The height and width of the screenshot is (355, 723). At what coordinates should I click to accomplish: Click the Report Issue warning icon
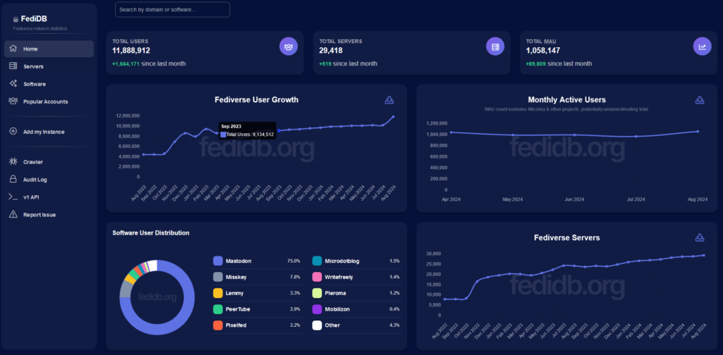click(13, 214)
